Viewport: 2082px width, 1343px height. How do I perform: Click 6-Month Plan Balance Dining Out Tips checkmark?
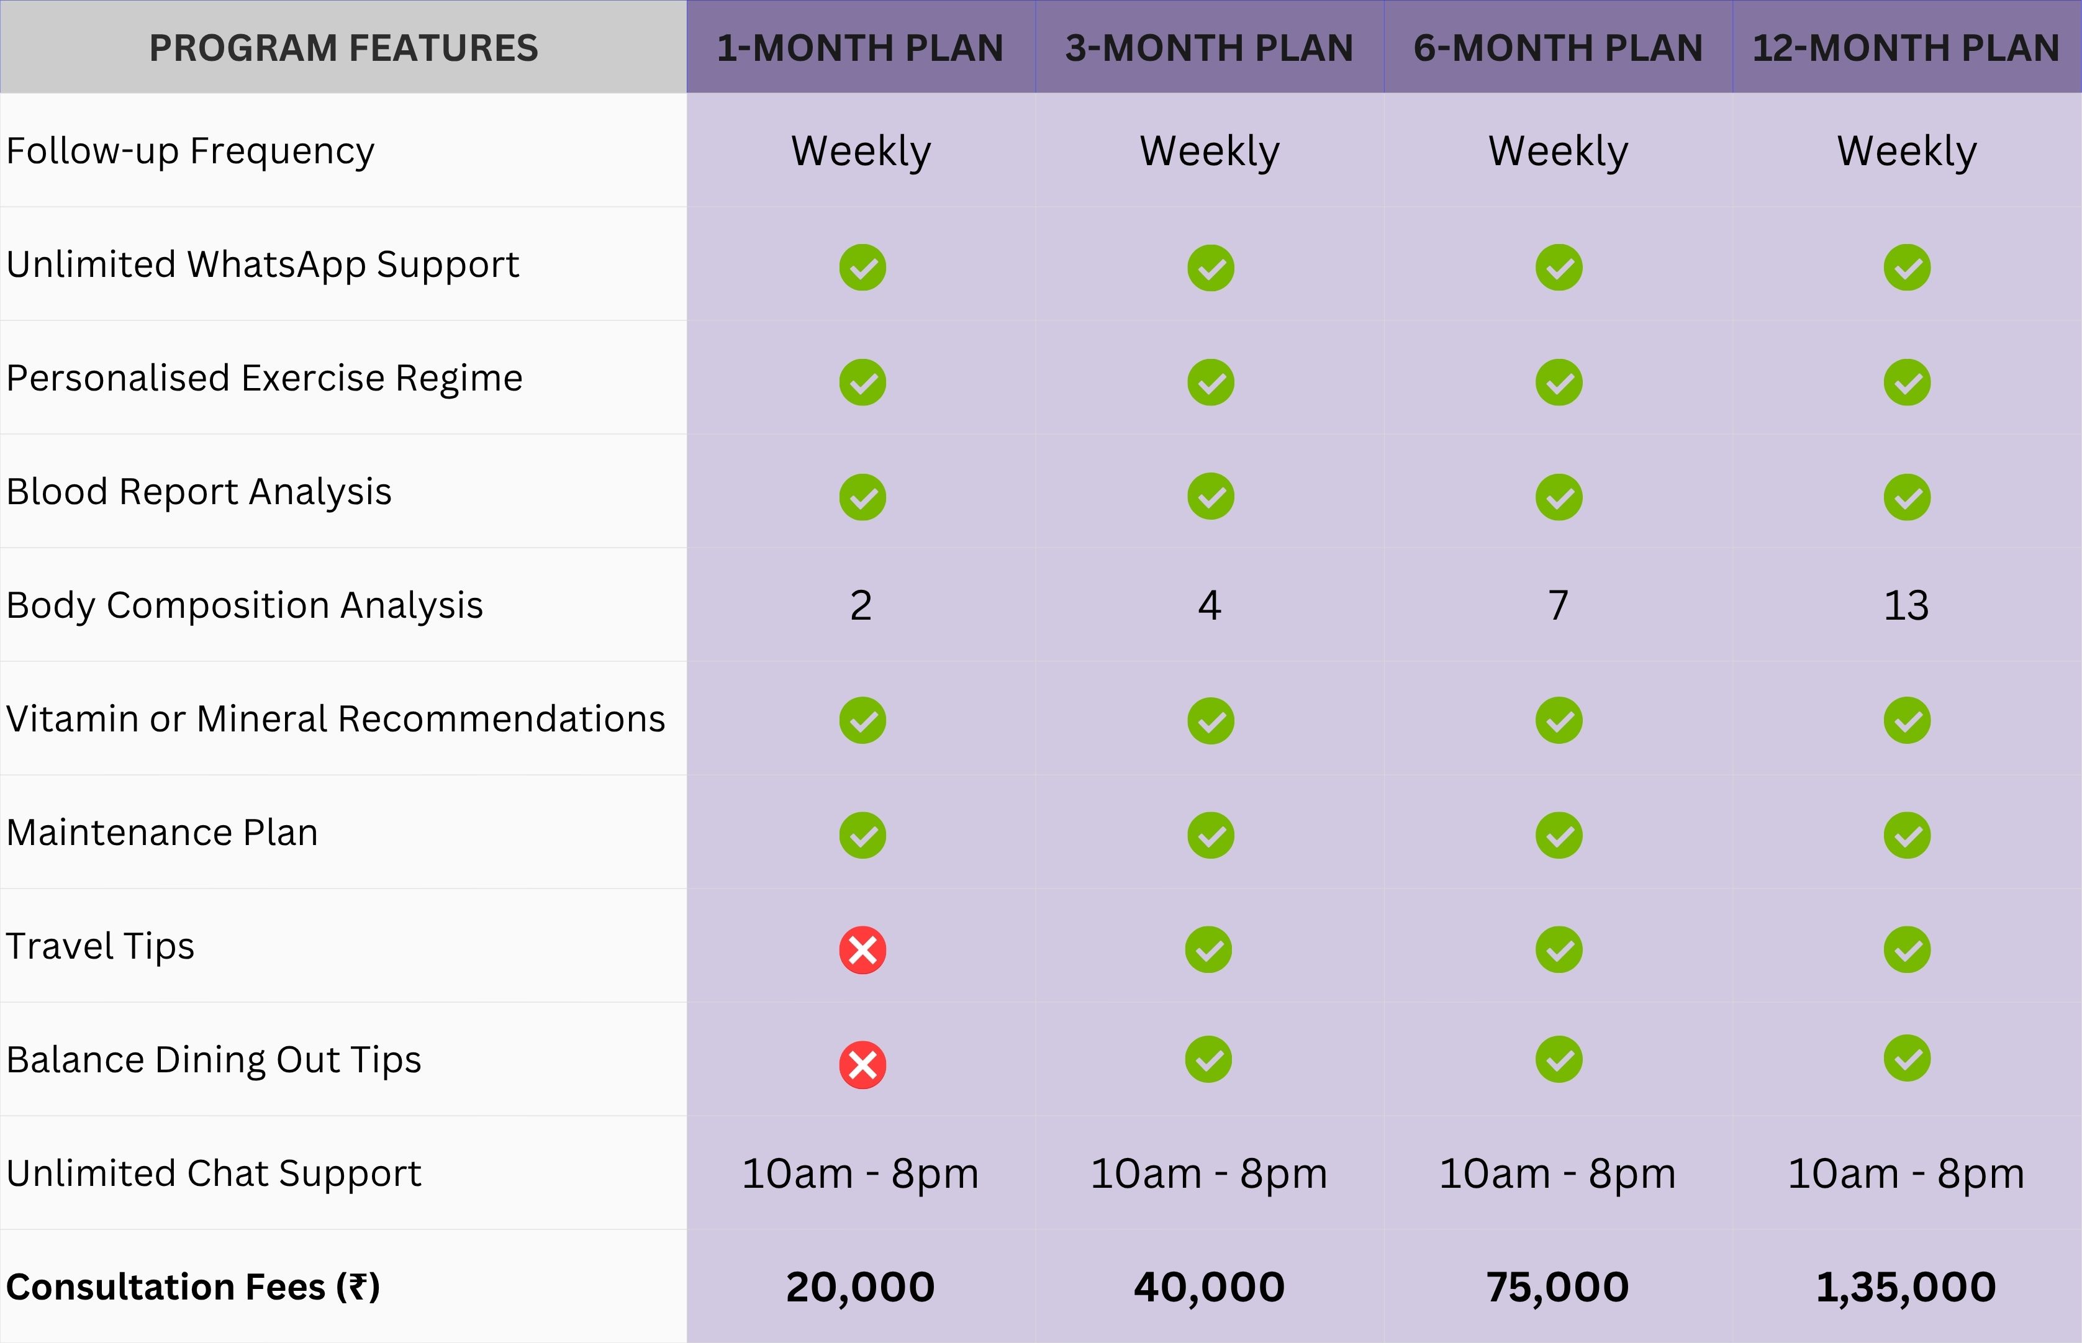point(1559,1060)
